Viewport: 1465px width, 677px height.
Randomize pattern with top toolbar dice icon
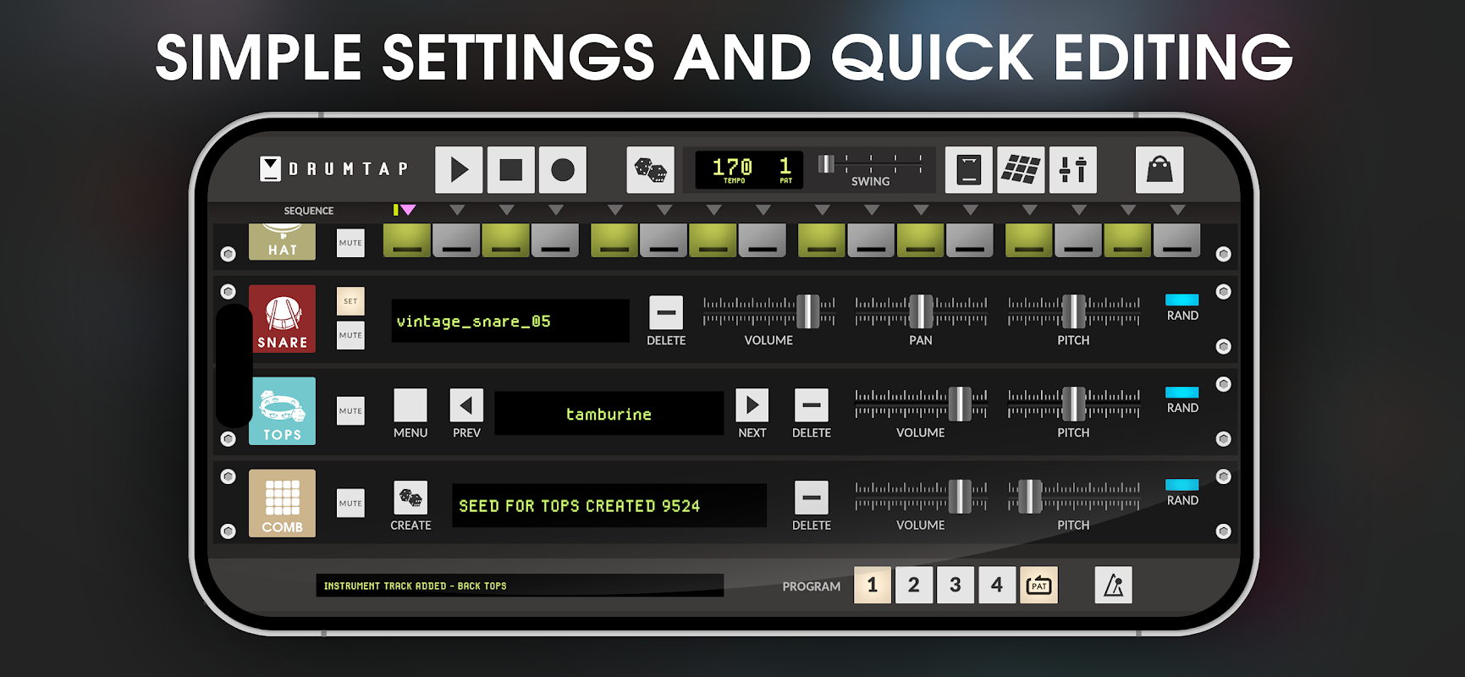650,170
